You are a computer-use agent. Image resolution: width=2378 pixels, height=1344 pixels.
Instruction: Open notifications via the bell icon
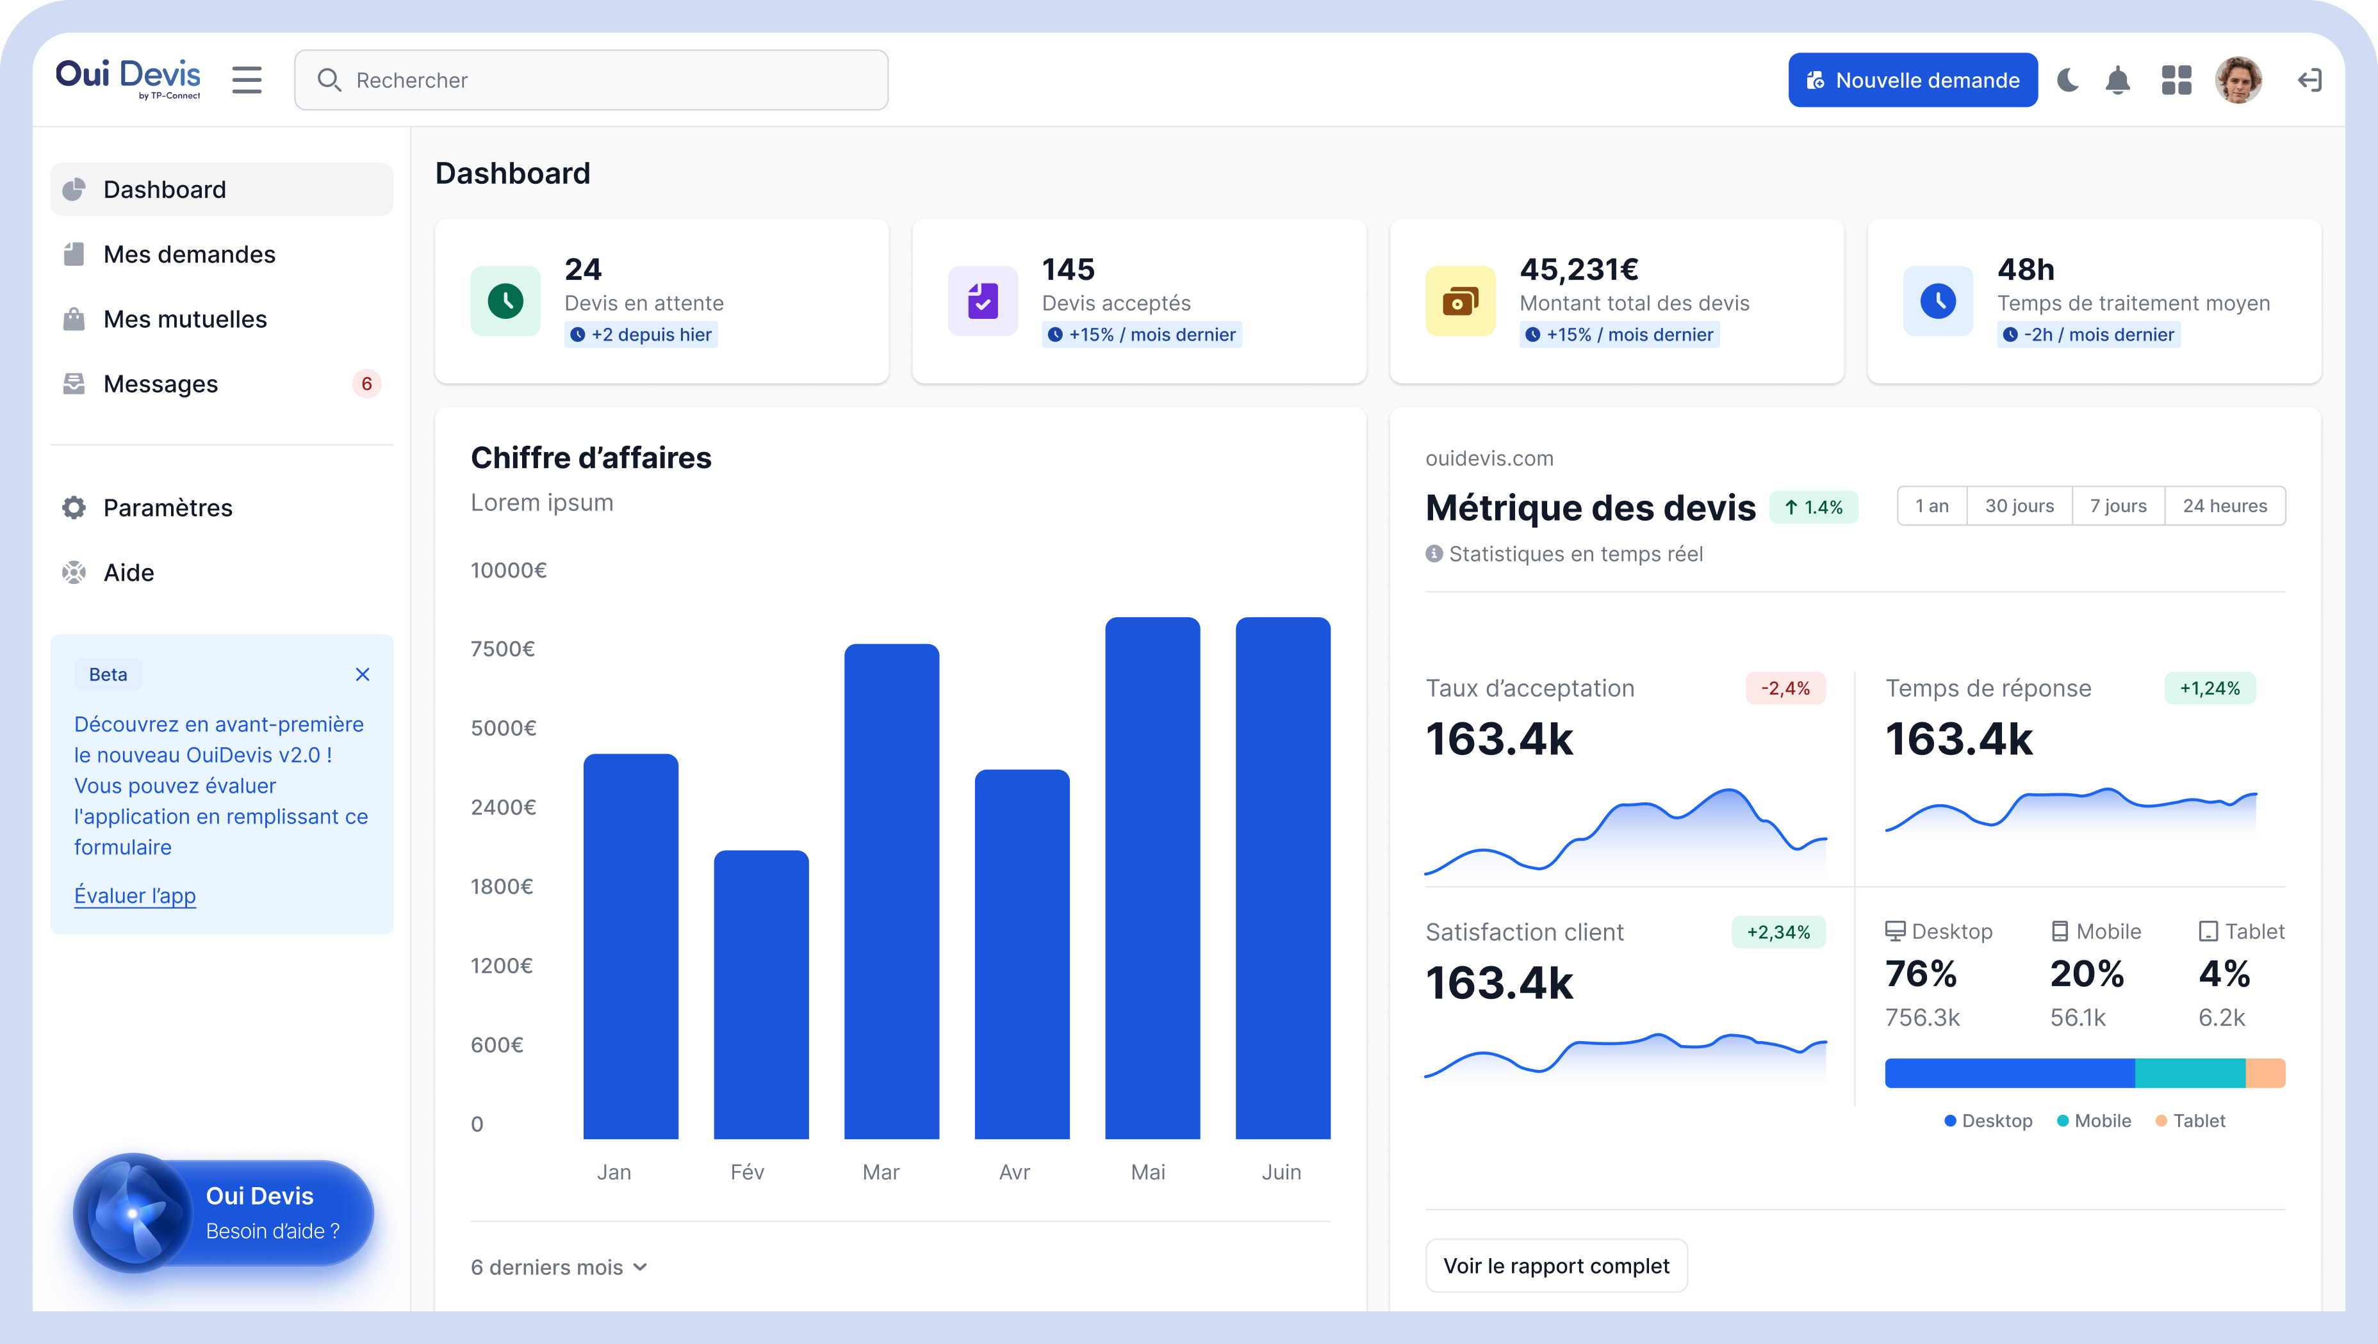[x=2117, y=80]
